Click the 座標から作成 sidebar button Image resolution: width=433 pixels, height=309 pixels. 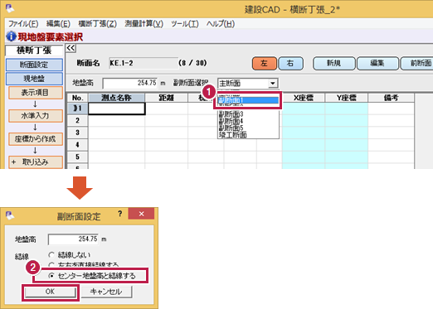pyautogui.click(x=36, y=139)
